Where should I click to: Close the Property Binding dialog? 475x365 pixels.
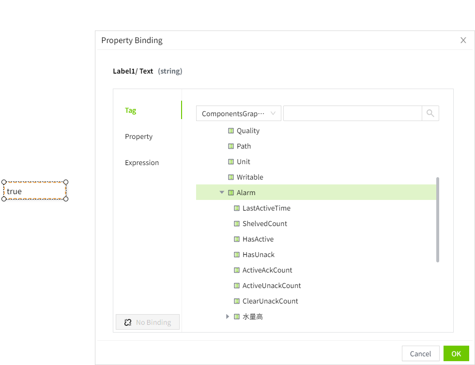pyautogui.click(x=463, y=40)
